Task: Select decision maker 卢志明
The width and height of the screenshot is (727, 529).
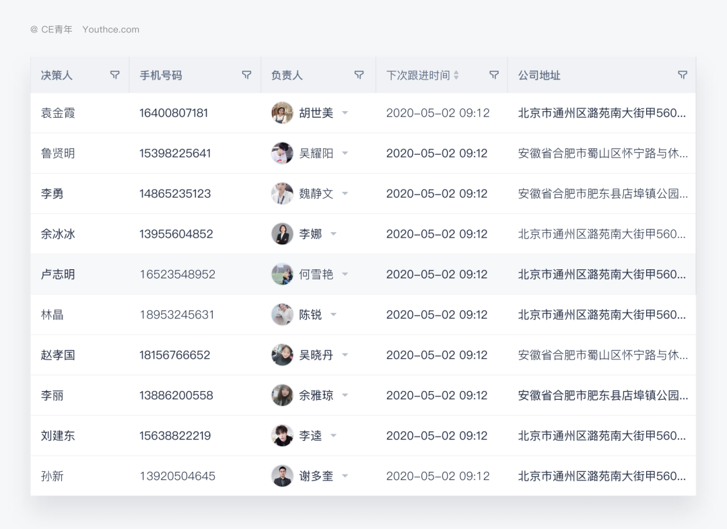Action: (x=58, y=274)
